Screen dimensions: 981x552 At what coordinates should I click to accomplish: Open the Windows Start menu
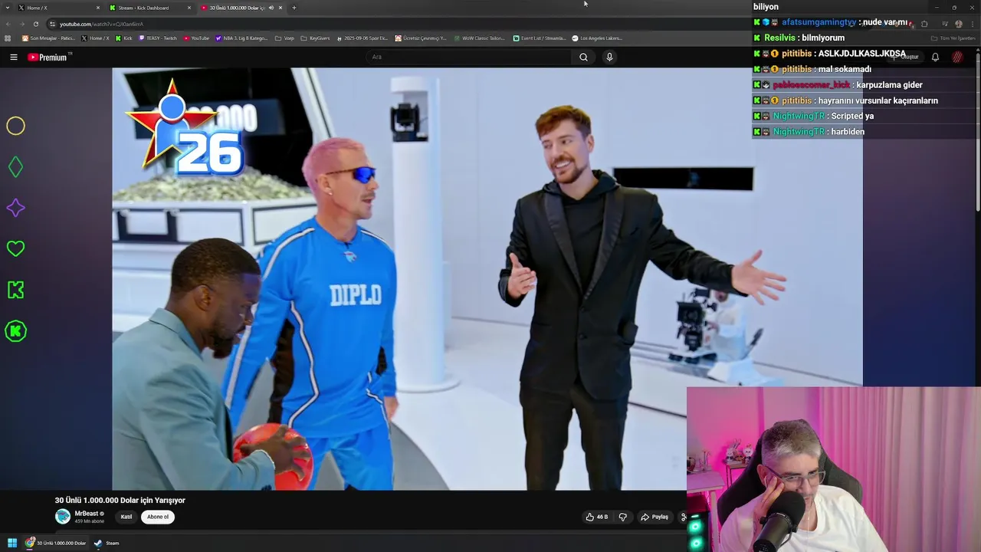12,543
